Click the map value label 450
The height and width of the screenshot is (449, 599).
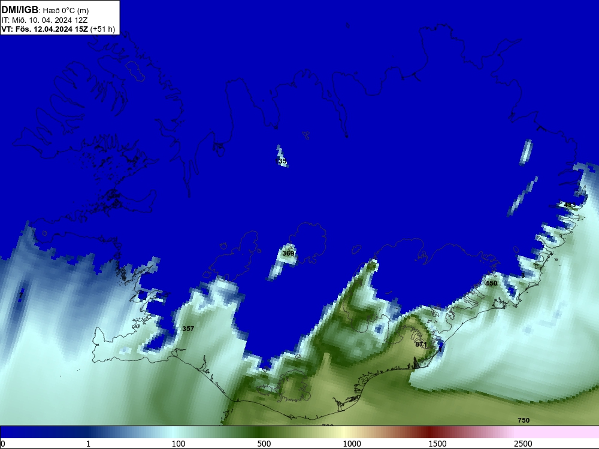[491, 283]
